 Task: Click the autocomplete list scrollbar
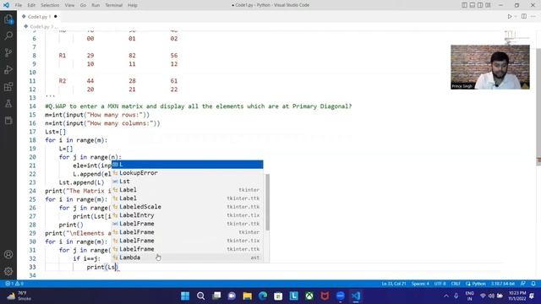267,202
